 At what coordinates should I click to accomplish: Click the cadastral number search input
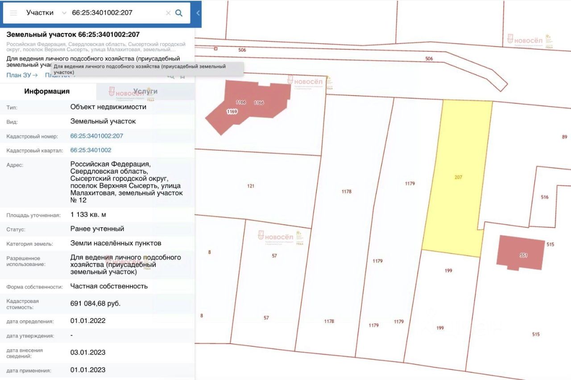(x=117, y=13)
